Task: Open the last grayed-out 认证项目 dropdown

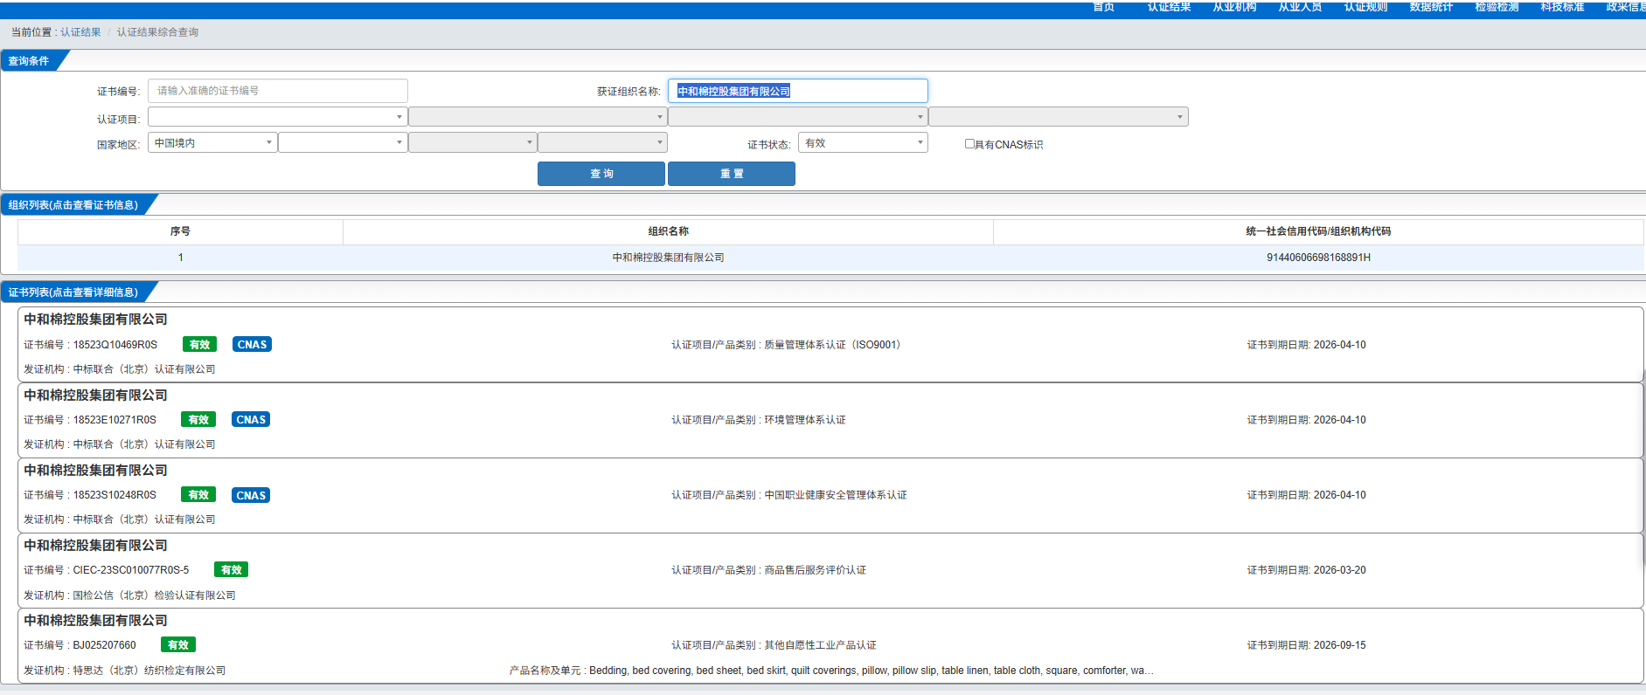Action: pyautogui.click(x=1059, y=117)
